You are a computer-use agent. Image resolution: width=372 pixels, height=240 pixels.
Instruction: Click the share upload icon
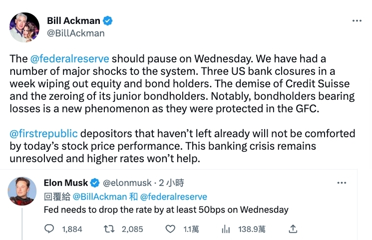(294, 229)
